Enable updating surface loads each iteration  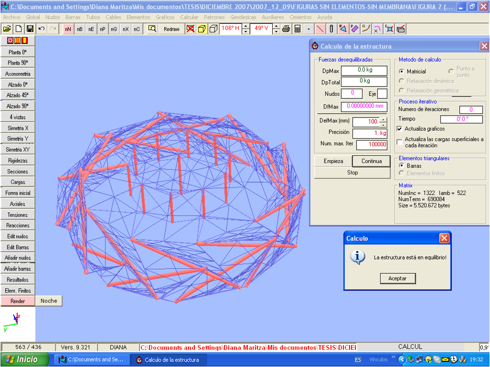[400, 142]
